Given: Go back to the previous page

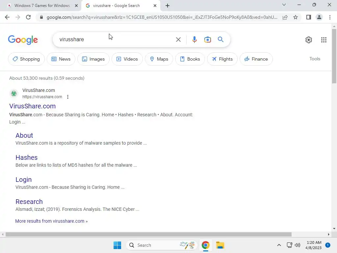Looking at the screenshot, I should 7,17.
